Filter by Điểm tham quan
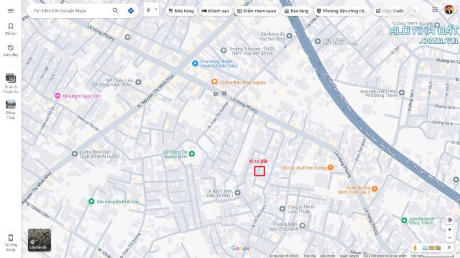Image resolution: width=460 pixels, height=258 pixels. 257,11
